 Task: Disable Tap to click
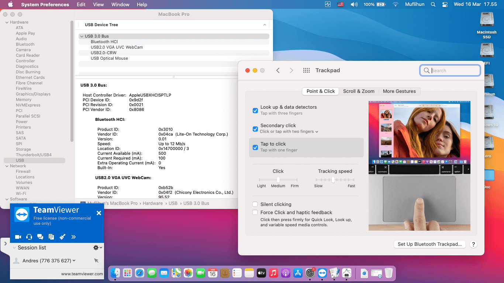255,147
